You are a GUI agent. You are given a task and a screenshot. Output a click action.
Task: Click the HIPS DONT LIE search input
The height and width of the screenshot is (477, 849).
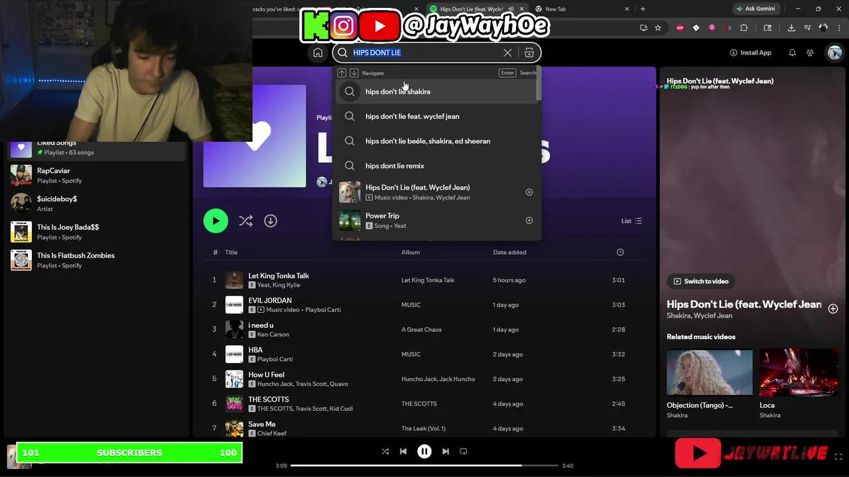[x=424, y=53]
